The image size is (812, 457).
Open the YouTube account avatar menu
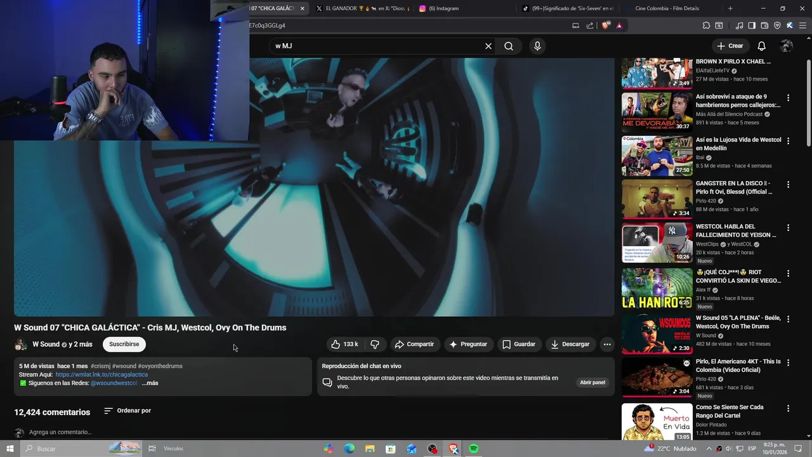click(x=787, y=46)
